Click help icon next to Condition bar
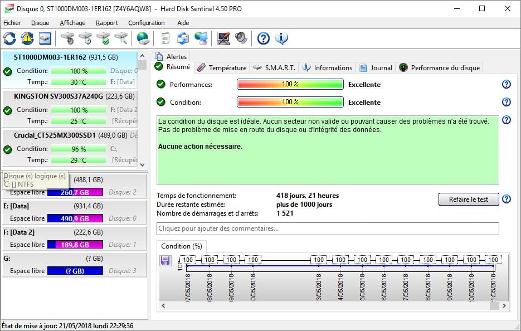The width and height of the screenshot is (521, 331). coord(506,102)
